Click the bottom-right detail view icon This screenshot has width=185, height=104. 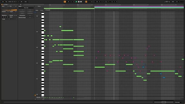coord(183,102)
